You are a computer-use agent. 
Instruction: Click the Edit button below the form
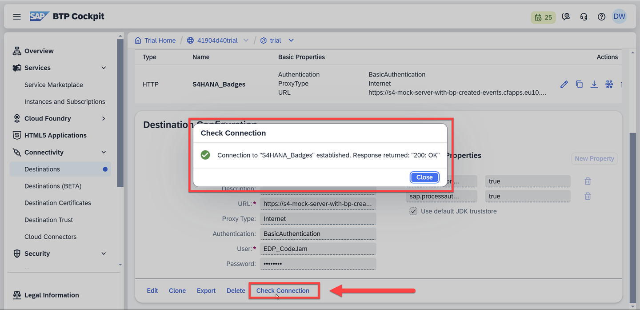152,290
